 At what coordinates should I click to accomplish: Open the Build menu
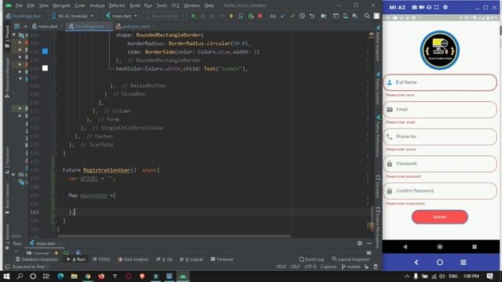135,5
